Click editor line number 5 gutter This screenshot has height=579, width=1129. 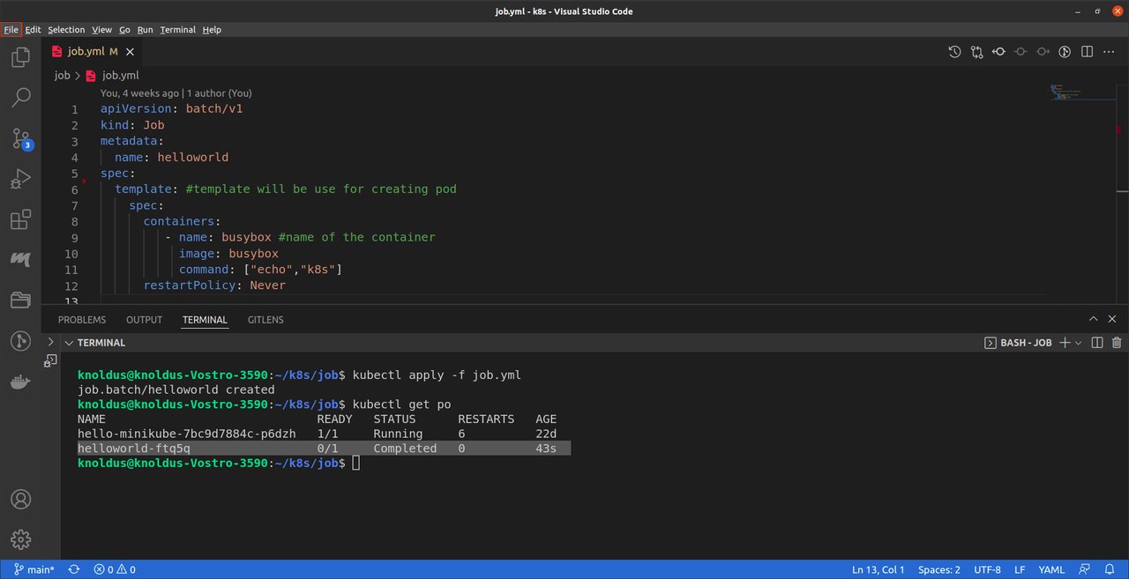pos(75,174)
